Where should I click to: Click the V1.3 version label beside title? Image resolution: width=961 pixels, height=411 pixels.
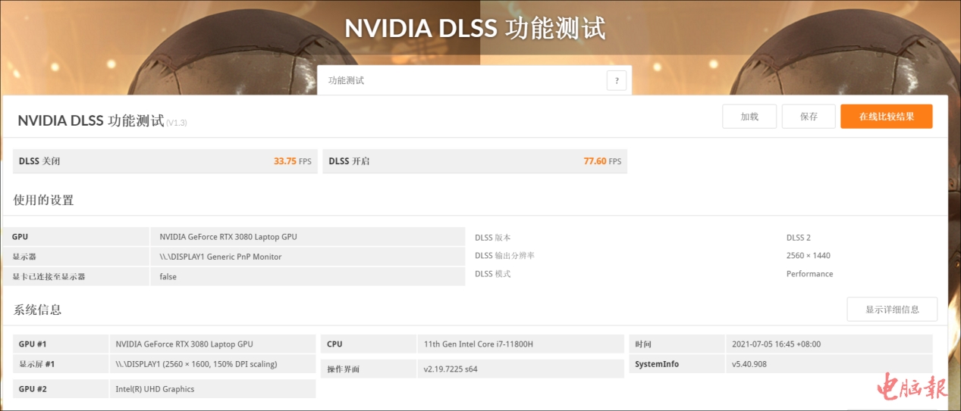[177, 123]
